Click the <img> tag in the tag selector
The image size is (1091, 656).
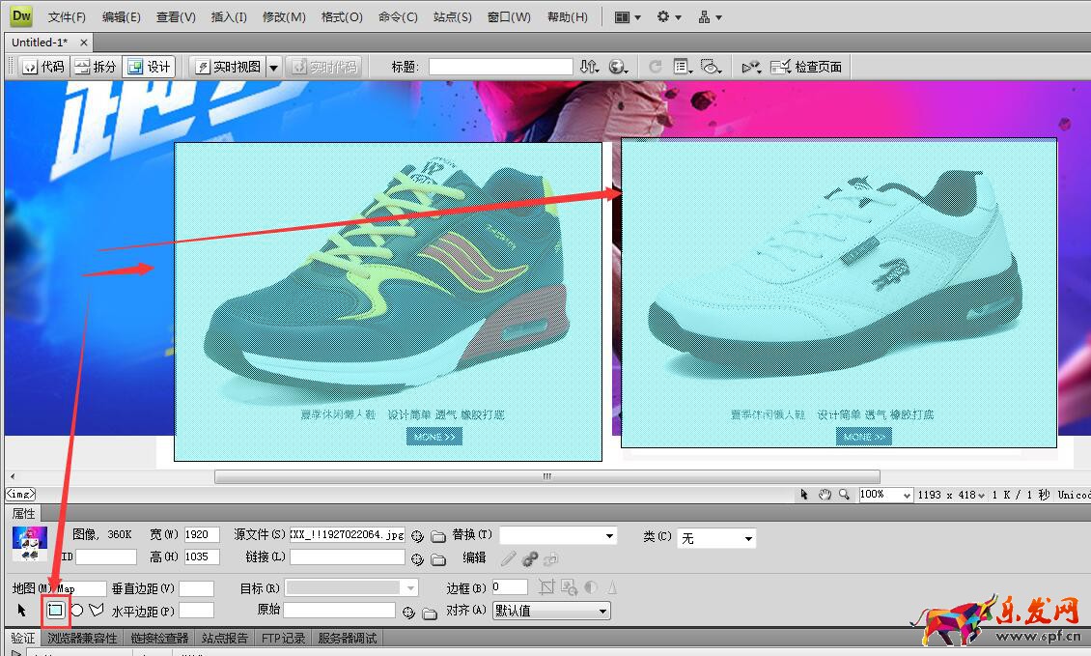point(21,495)
